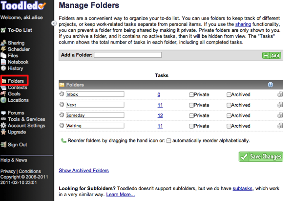Collapse the sidebar with the arrow icon
293x201 pixels.
[54, 23]
